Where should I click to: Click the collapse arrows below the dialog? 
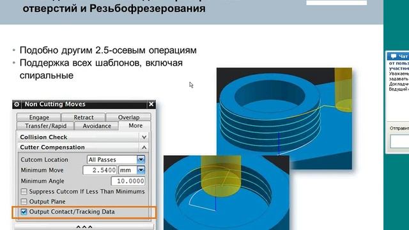[x=84, y=227]
